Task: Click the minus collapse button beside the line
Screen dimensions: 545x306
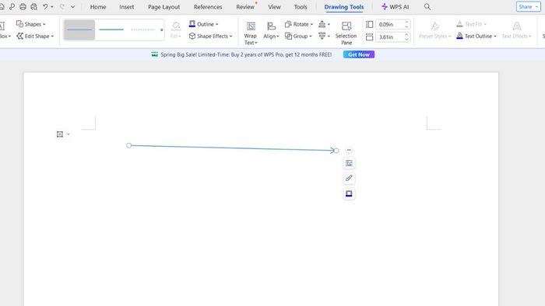Action: click(x=349, y=150)
